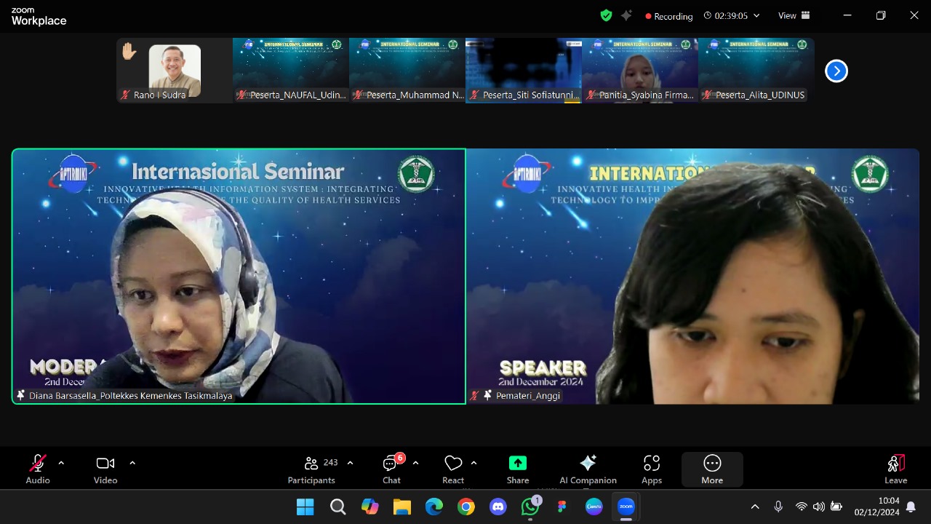Open File Explorer from taskbar

[x=402, y=507]
